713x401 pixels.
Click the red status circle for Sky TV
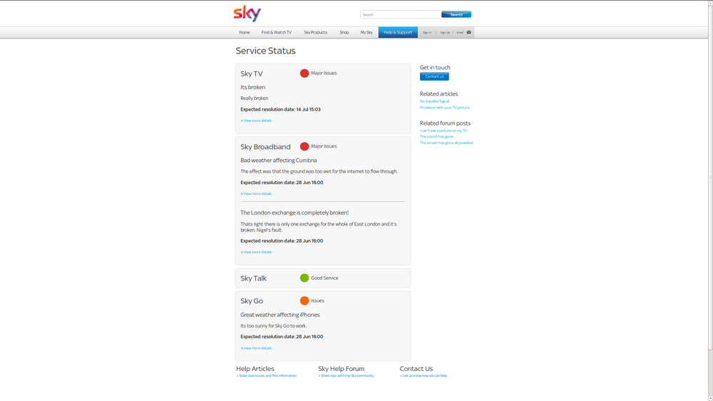[x=304, y=73]
